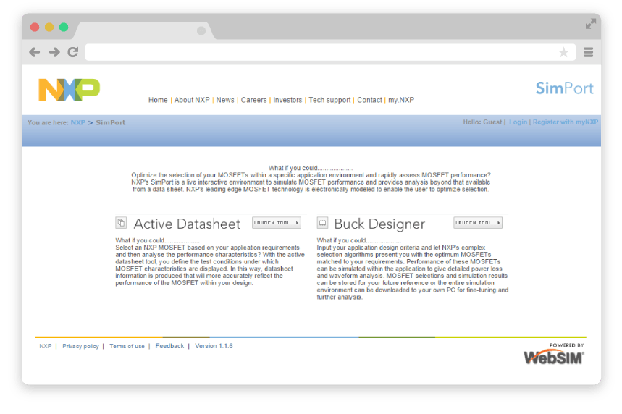
Task: Click the Login link
Action: click(518, 122)
